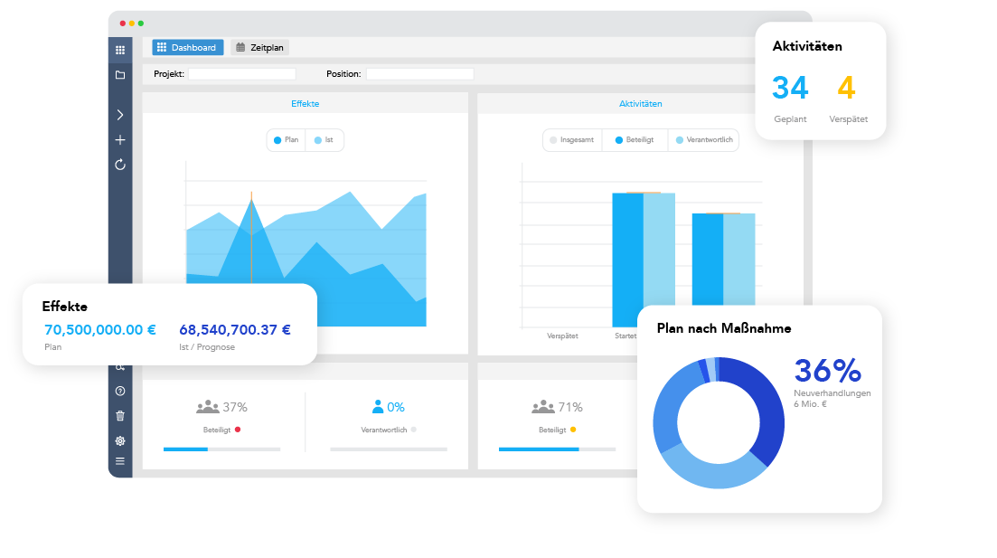Click the hamburger menu icon in sidebar
The image size is (997, 558).
click(x=120, y=461)
